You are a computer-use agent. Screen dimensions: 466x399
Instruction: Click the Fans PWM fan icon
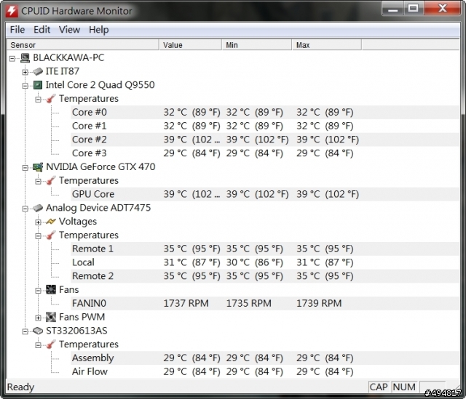[51, 317]
